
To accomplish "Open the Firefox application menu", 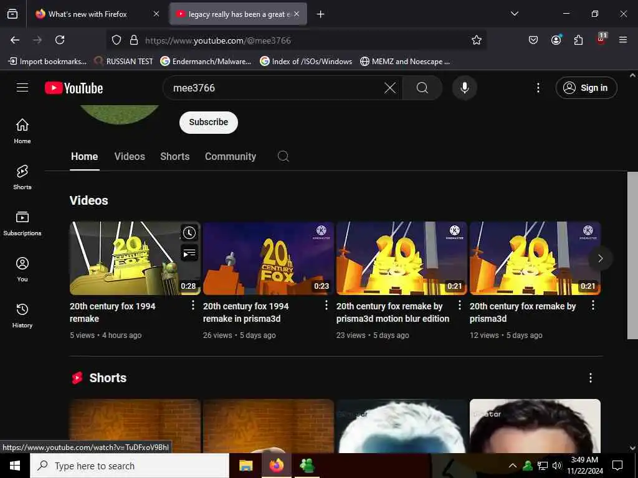I will (x=623, y=40).
